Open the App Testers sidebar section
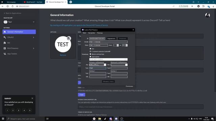Viewport: 216px width, 121px height. (x=19, y=54)
